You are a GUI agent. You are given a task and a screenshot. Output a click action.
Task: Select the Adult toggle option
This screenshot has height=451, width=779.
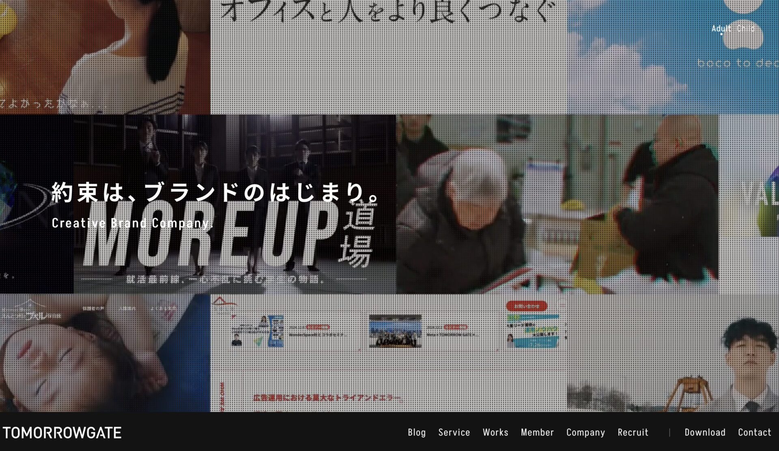[721, 28]
